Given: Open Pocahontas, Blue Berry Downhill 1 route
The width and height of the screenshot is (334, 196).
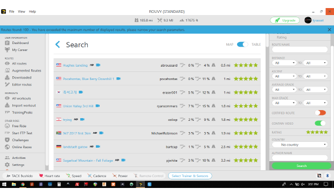Looking at the screenshot, I should pyautogui.click(x=88, y=79).
